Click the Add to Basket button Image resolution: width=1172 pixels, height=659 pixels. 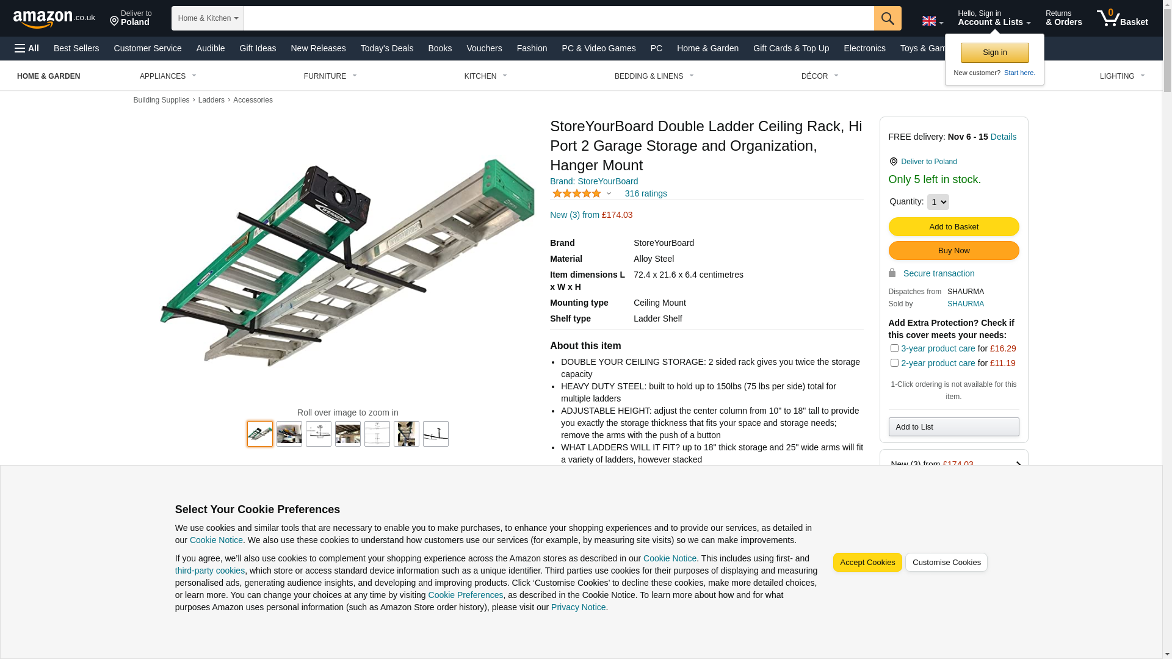click(953, 227)
